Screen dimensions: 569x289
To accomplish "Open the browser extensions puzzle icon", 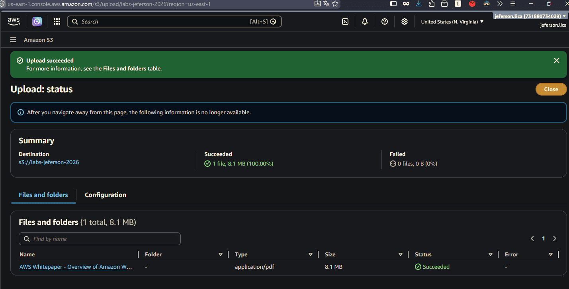I will click(432, 4).
